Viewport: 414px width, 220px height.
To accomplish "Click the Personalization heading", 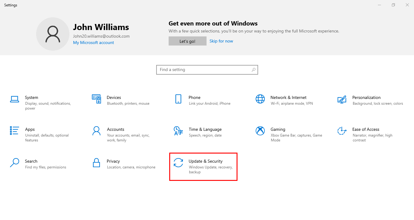I will (x=366, y=98).
